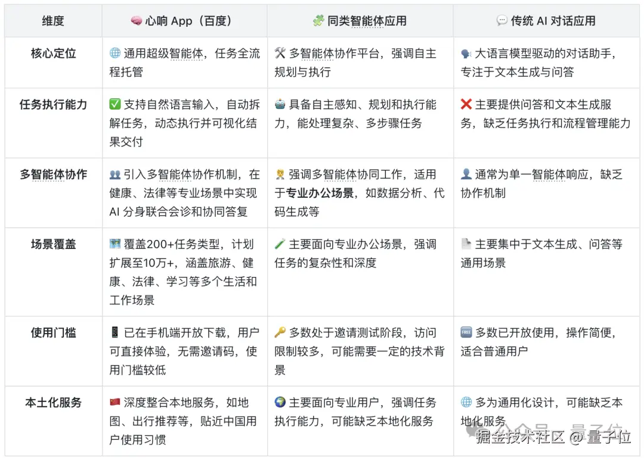Click the puzzle piece icon beside 同类智能体应用
644x458 pixels.
(x=318, y=20)
